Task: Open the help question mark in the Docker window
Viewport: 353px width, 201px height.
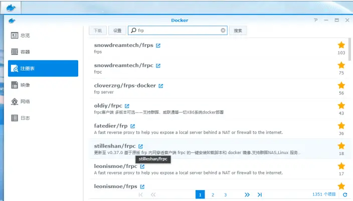Action: coord(315,20)
